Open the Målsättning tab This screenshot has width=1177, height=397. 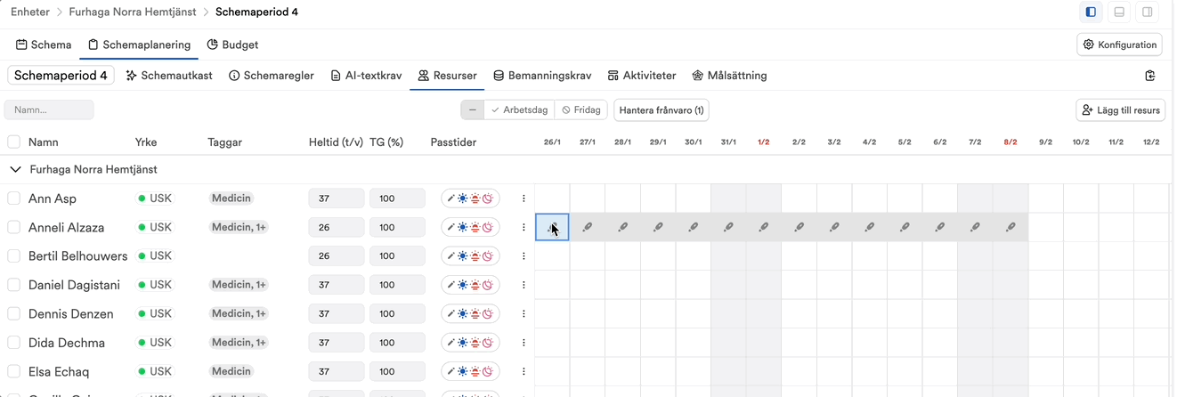729,76
